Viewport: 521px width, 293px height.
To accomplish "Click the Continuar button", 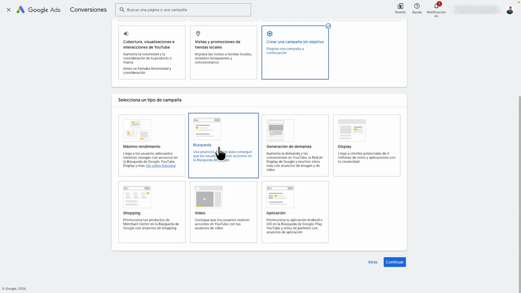I will [x=394, y=262].
